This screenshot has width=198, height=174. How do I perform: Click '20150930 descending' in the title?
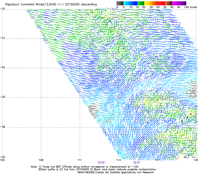click(x=81, y=5)
